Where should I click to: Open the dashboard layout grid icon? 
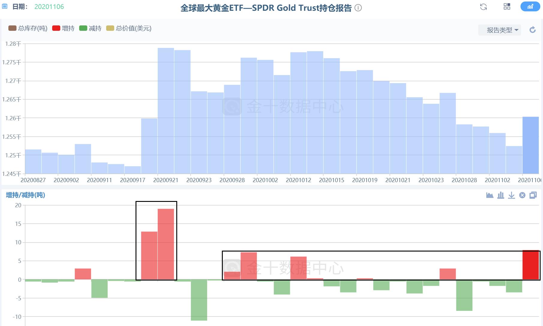507,7
